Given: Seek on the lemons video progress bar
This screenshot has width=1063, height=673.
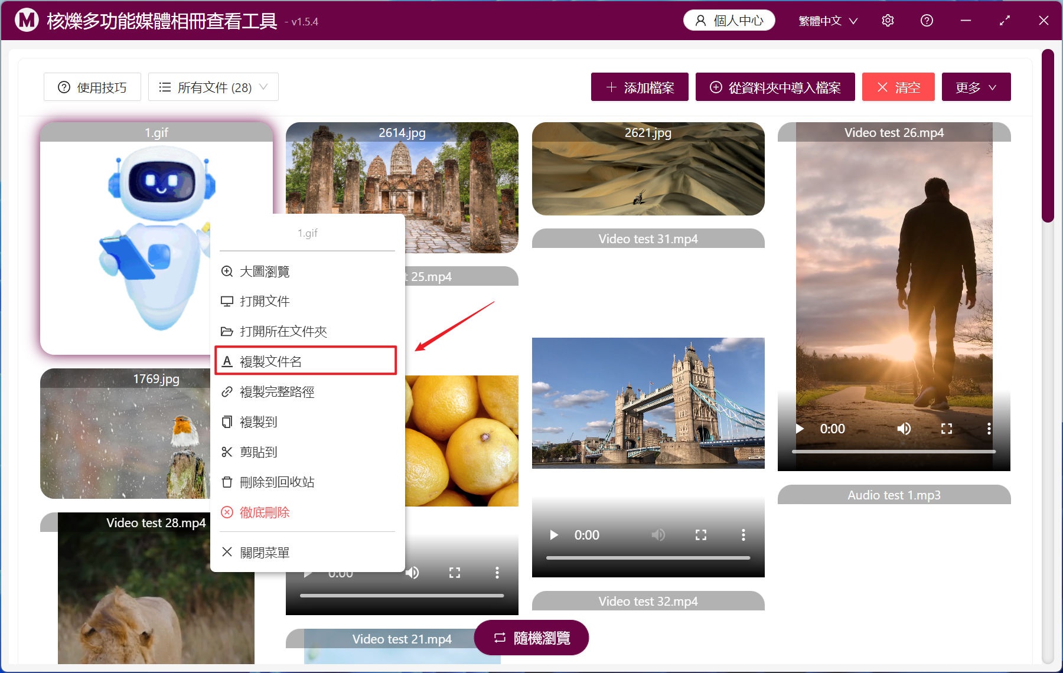Looking at the screenshot, I should coord(402,596).
